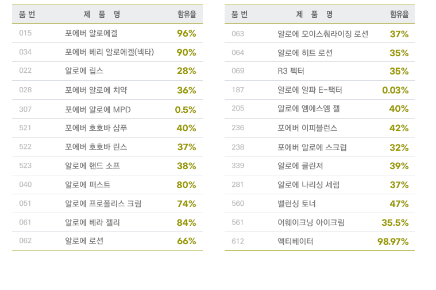Click the 알로에 베라 젤리 entry
The image size is (436, 290).
(x=92, y=222)
